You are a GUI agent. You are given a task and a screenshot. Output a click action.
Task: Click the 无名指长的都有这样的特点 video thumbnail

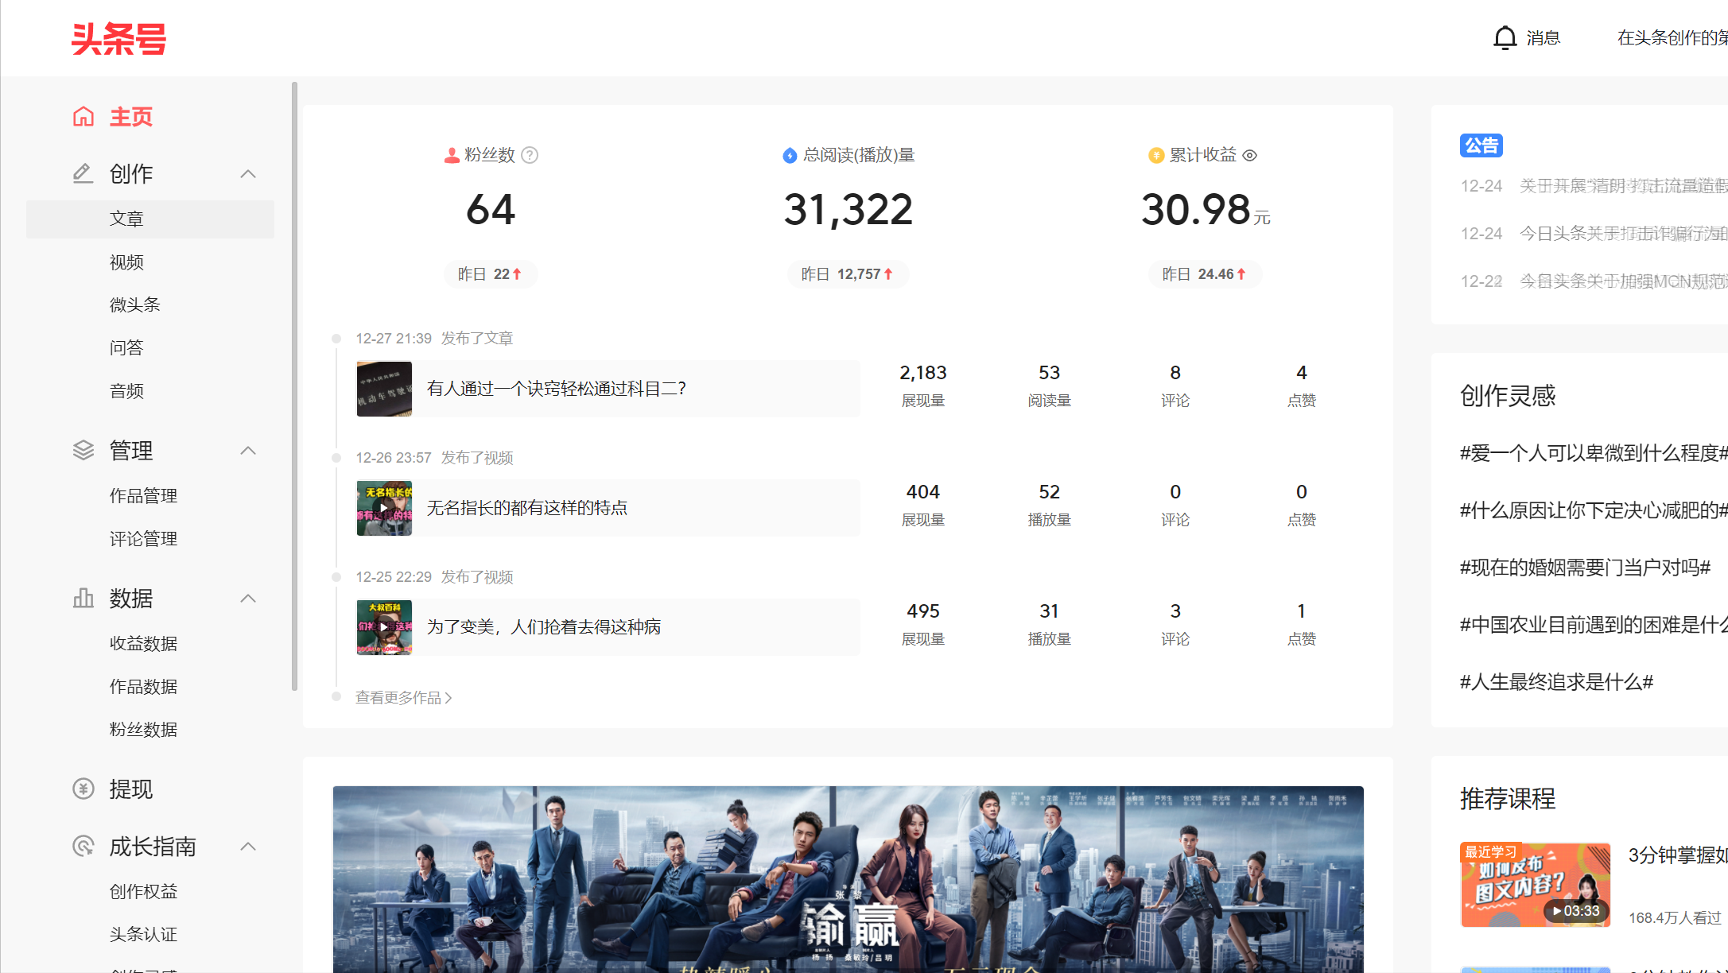384,507
